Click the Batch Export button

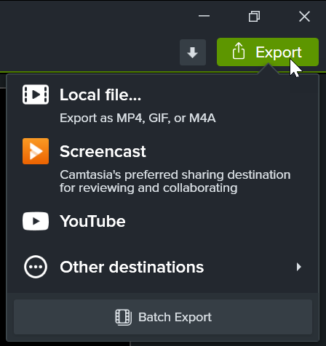coord(163,317)
